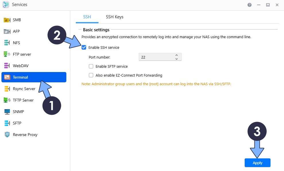Screen dimensions: 284x171
Task: Switch to the SSH Keys tab
Action: click(115, 17)
